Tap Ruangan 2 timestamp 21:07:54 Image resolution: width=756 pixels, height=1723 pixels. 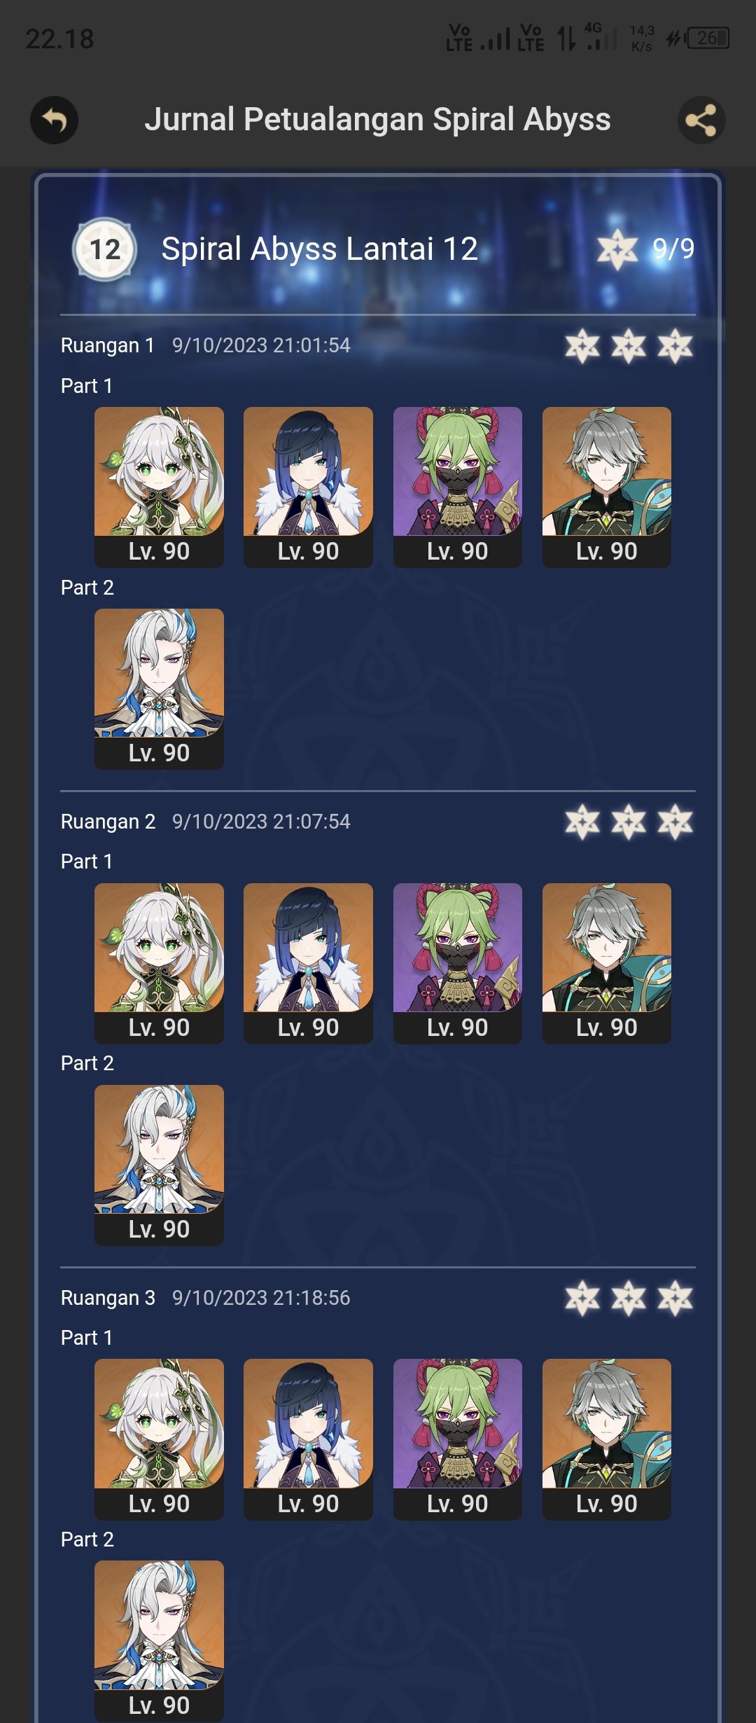[261, 822]
